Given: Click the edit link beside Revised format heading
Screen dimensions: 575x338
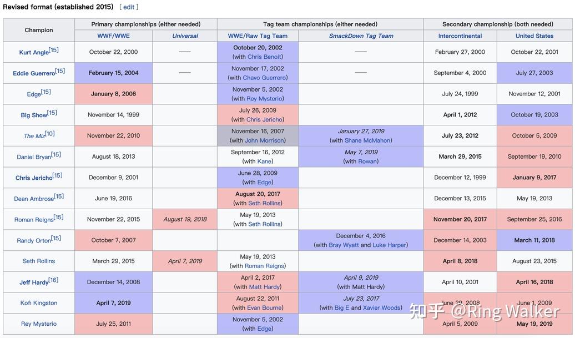Looking at the screenshot, I should tap(129, 7).
